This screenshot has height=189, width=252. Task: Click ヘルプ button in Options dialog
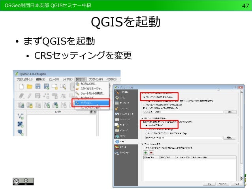tap(237, 184)
